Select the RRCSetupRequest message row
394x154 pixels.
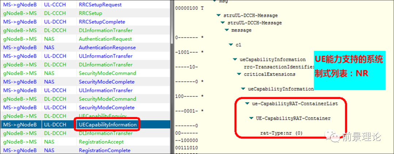[x=100, y=5]
